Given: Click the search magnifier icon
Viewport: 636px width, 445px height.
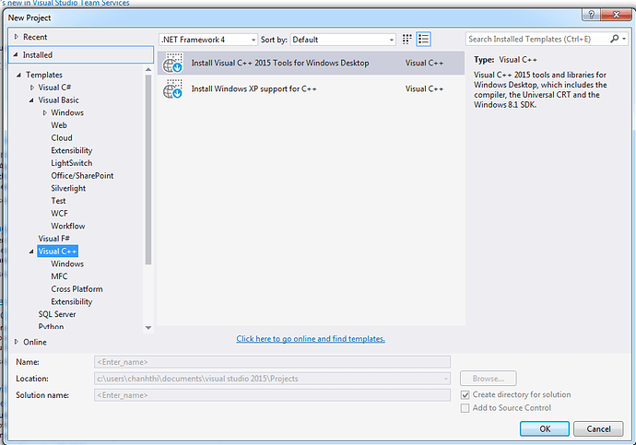Looking at the screenshot, I should click(x=615, y=39).
